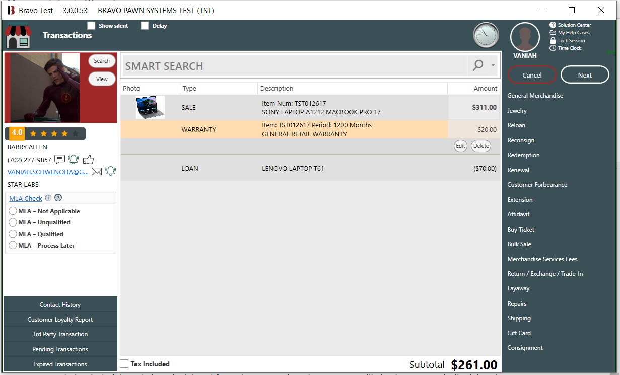Image resolution: width=620 pixels, height=375 pixels.
Task: Select MLA – Qualified option
Action: [13, 234]
